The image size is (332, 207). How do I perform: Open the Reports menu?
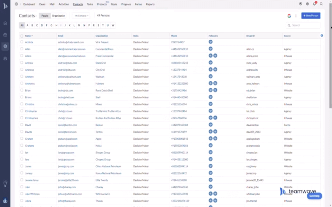click(x=150, y=4)
